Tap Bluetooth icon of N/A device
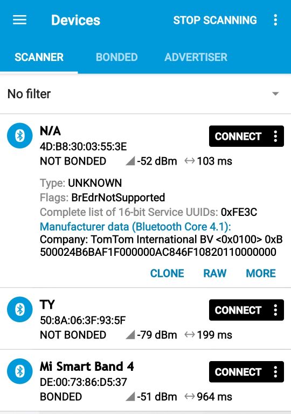The image size is (291, 414). pyautogui.click(x=20, y=135)
